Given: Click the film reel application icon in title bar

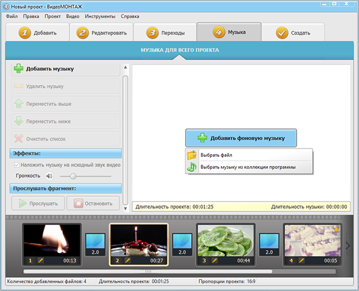Looking at the screenshot, I should [7, 7].
